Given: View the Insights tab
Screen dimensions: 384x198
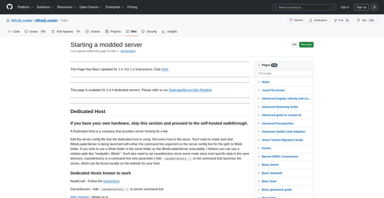Looking at the screenshot, I should [170, 32].
